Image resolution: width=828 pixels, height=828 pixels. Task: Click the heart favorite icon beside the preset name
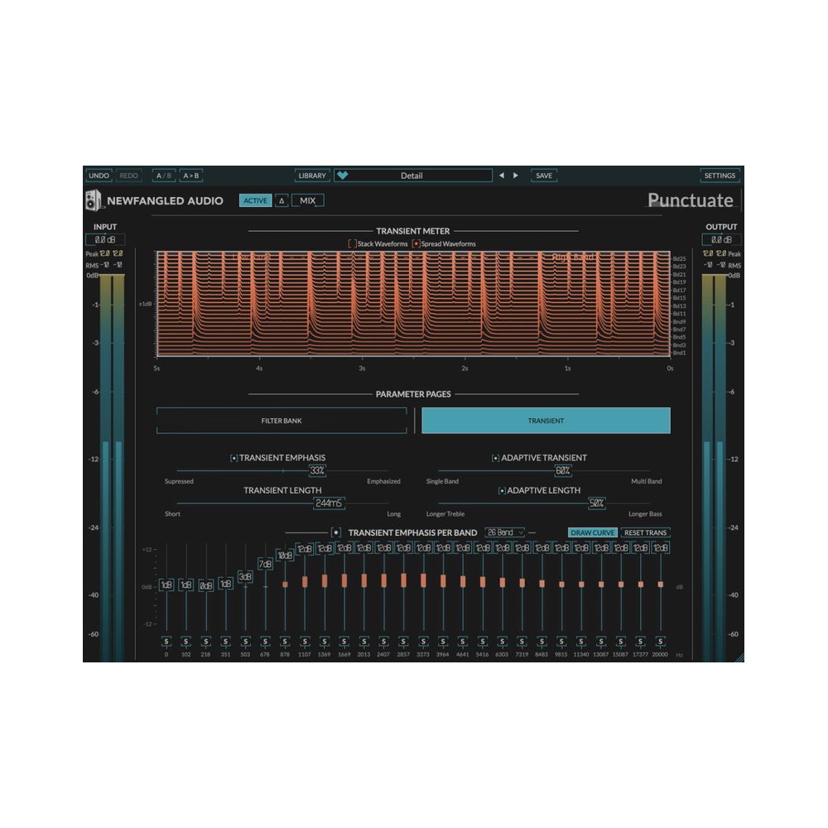coord(343,176)
